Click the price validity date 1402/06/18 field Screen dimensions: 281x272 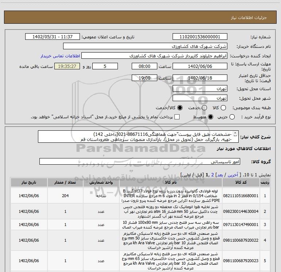click(200, 78)
